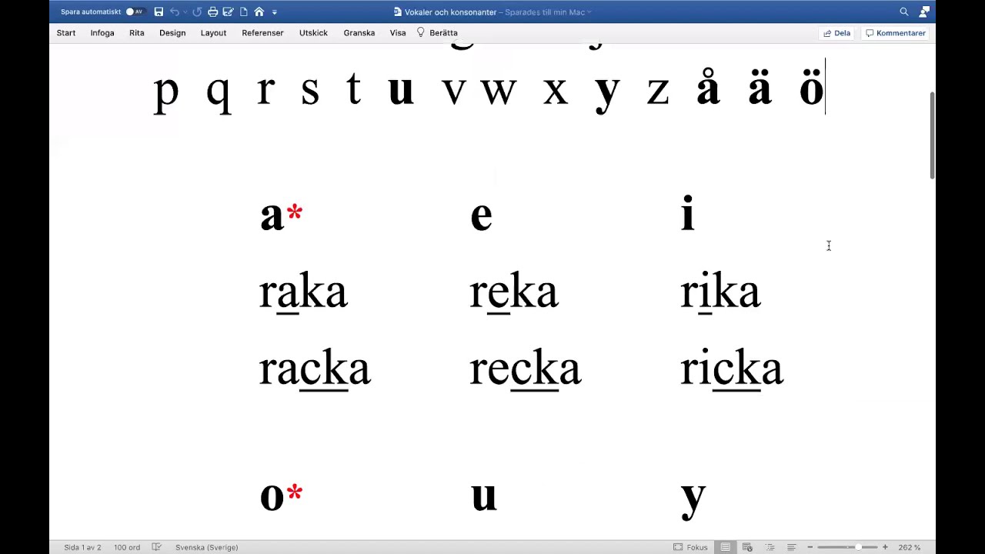Click the letter z in the alphabet row
This screenshot has width=985, height=554.
coord(657,91)
